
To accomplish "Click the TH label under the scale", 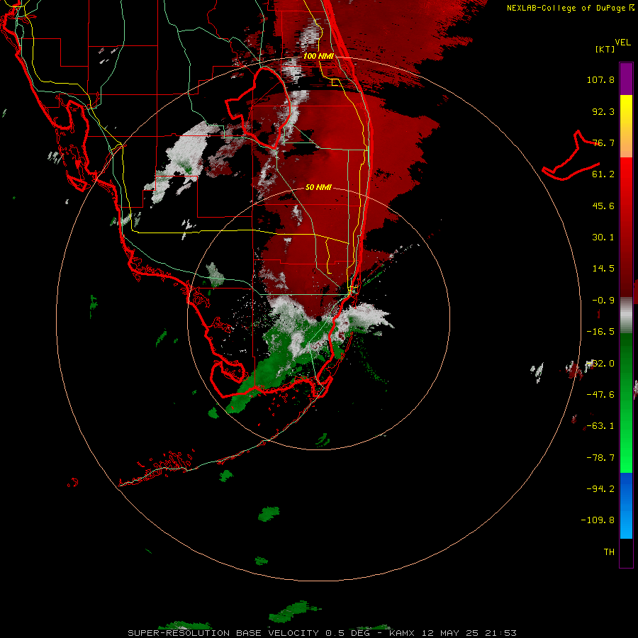I will click(609, 552).
